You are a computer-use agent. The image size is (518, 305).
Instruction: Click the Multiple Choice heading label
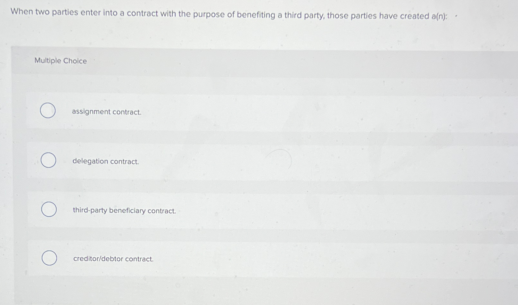point(60,61)
